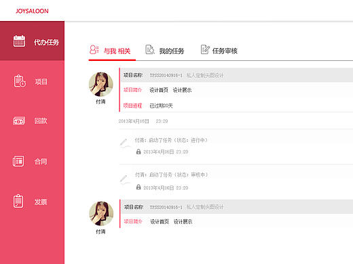Click the 回款 money icon

[19, 120]
